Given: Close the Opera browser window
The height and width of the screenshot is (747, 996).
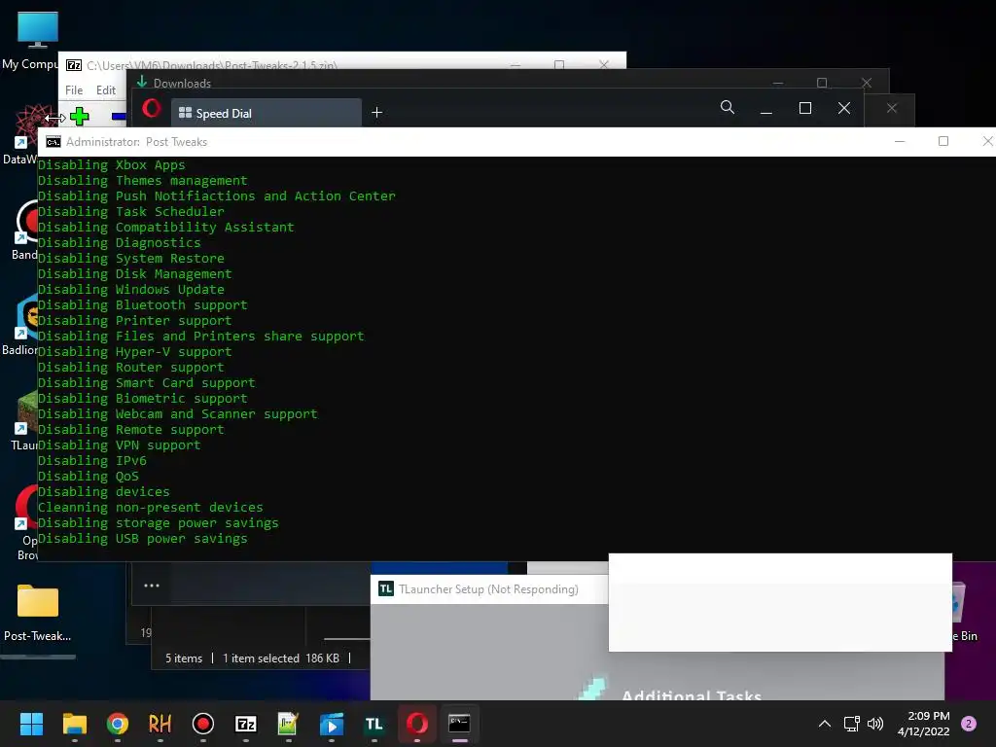Looking at the screenshot, I should [843, 108].
